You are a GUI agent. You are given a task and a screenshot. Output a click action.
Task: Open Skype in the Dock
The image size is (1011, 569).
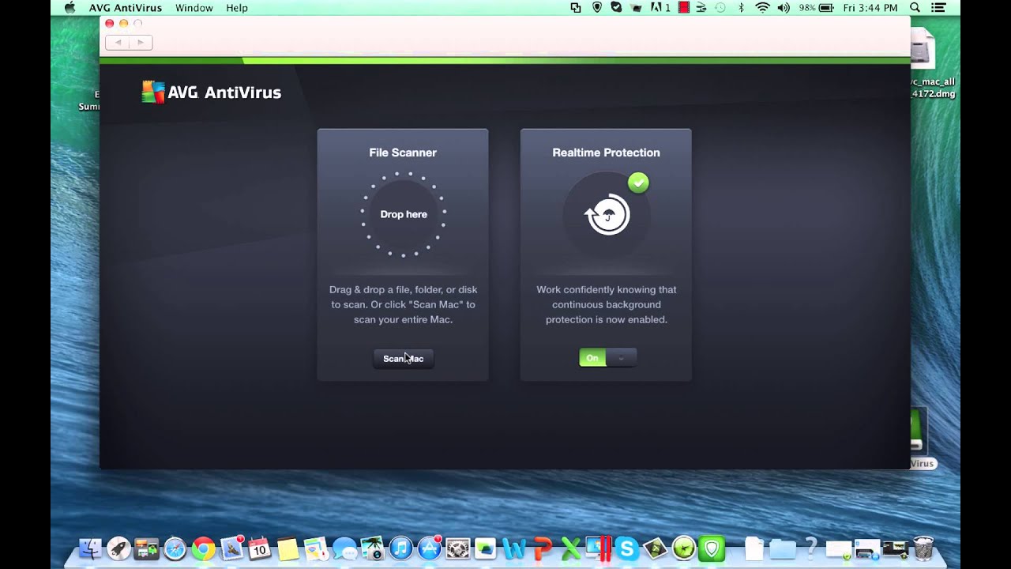(627, 548)
